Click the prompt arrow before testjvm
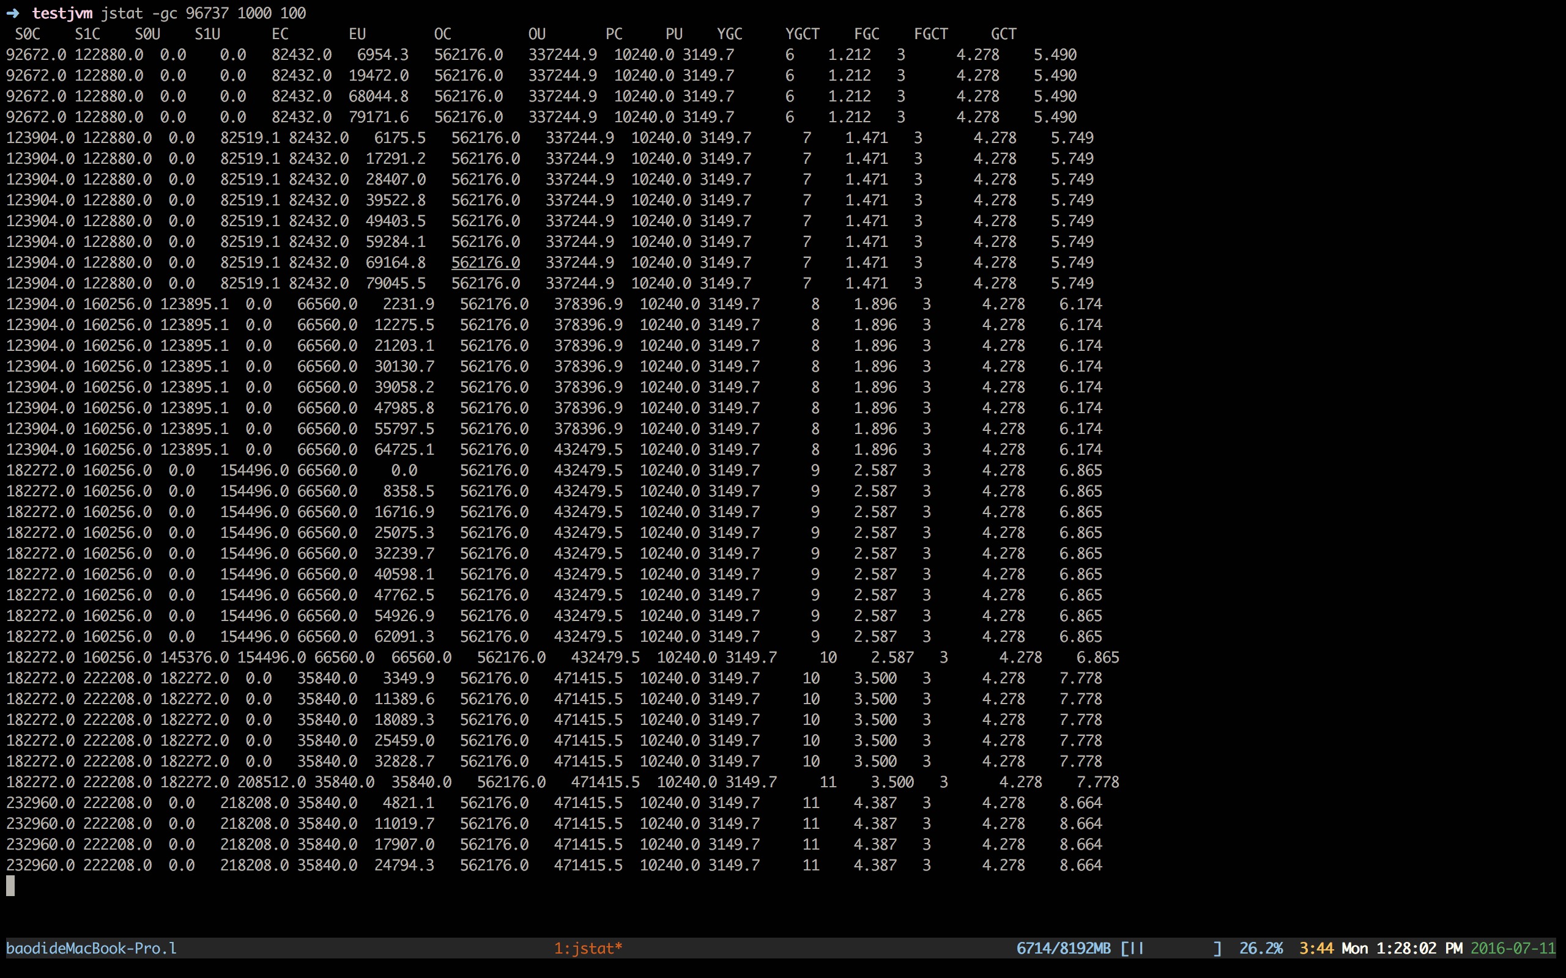Image resolution: width=1566 pixels, height=978 pixels. [13, 13]
